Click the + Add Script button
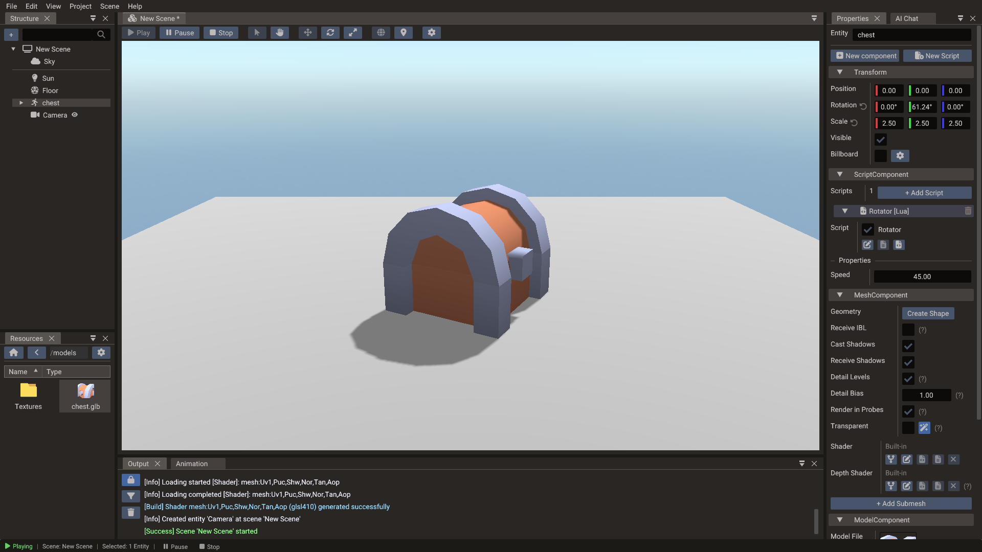982x552 pixels. click(x=925, y=193)
